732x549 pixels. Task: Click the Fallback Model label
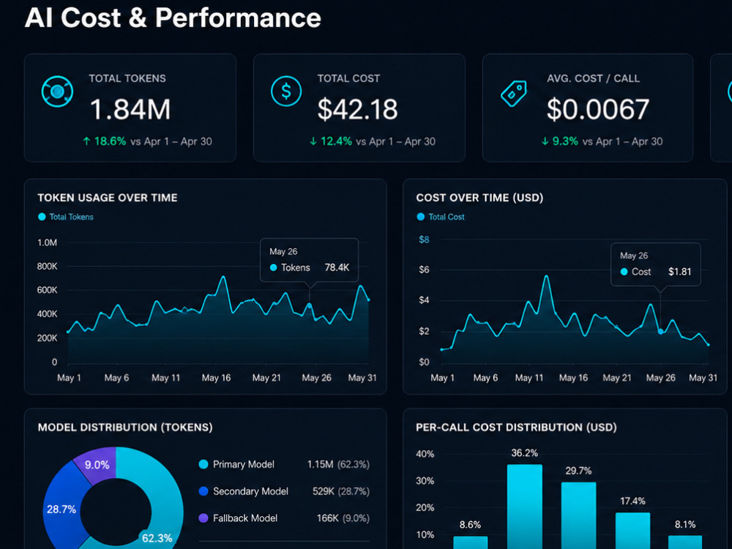point(245,518)
